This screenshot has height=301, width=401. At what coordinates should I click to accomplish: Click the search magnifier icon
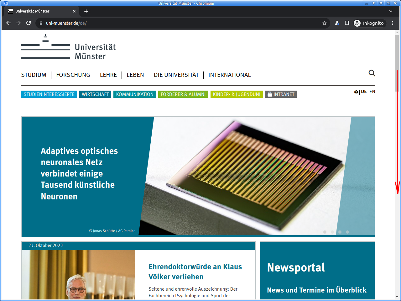click(372, 73)
